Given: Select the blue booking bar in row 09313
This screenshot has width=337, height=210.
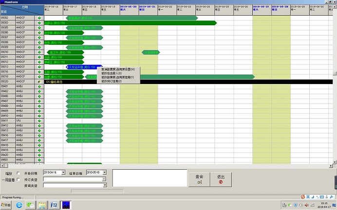Looking at the screenshot, I should point(83,67).
